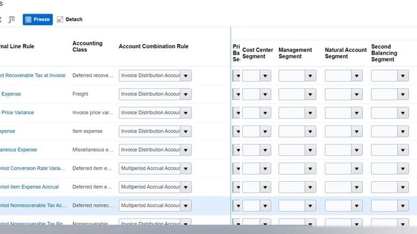Click the Account Combination Rule column header
The image size is (417, 234).
click(154, 46)
